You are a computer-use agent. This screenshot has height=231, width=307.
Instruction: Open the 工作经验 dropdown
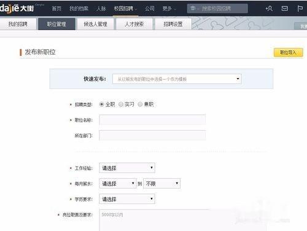(127, 168)
